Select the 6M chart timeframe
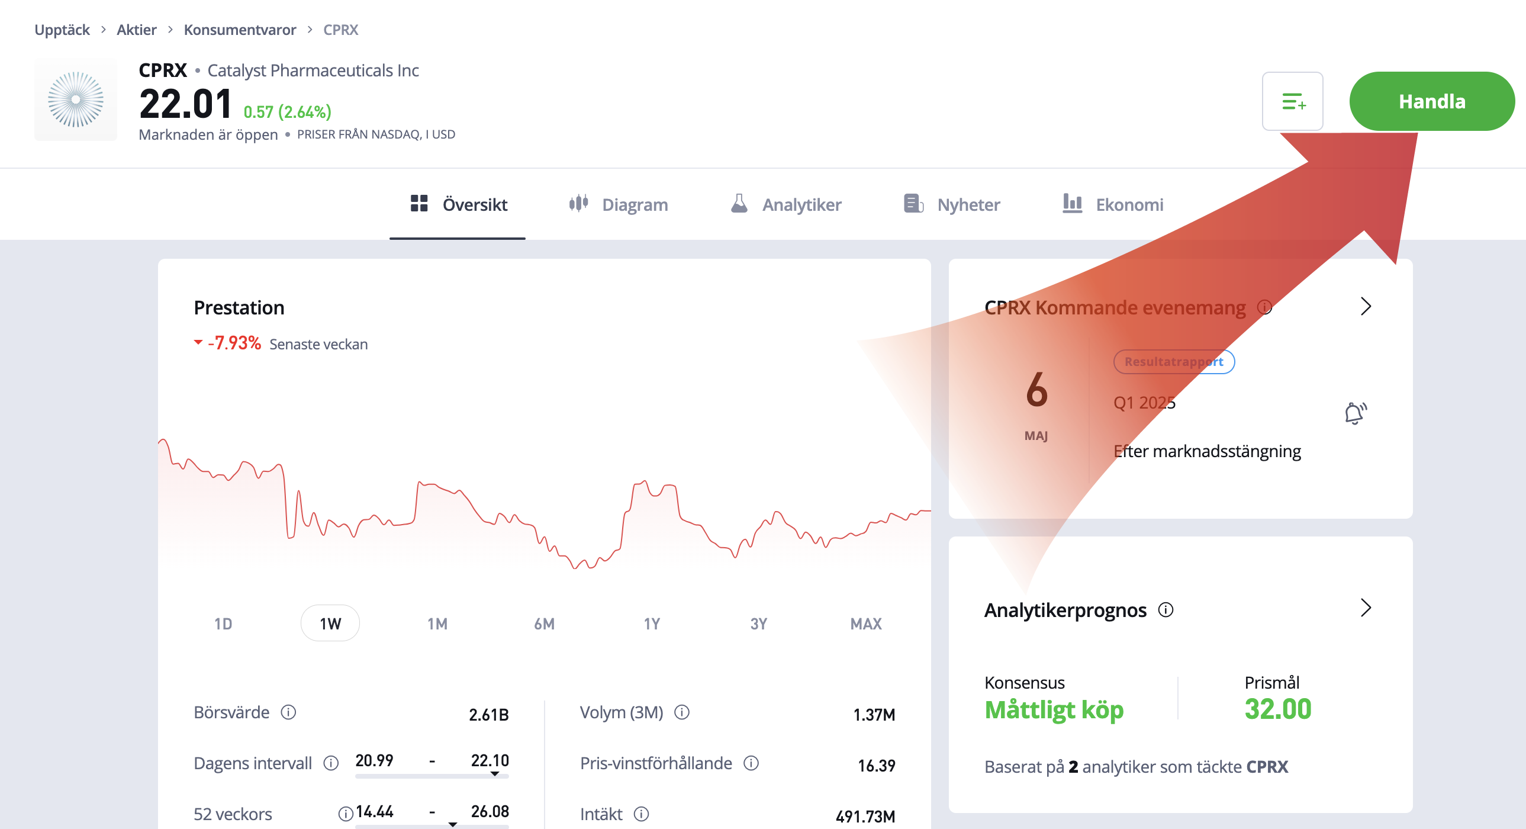Viewport: 1526px width, 829px height. [545, 624]
